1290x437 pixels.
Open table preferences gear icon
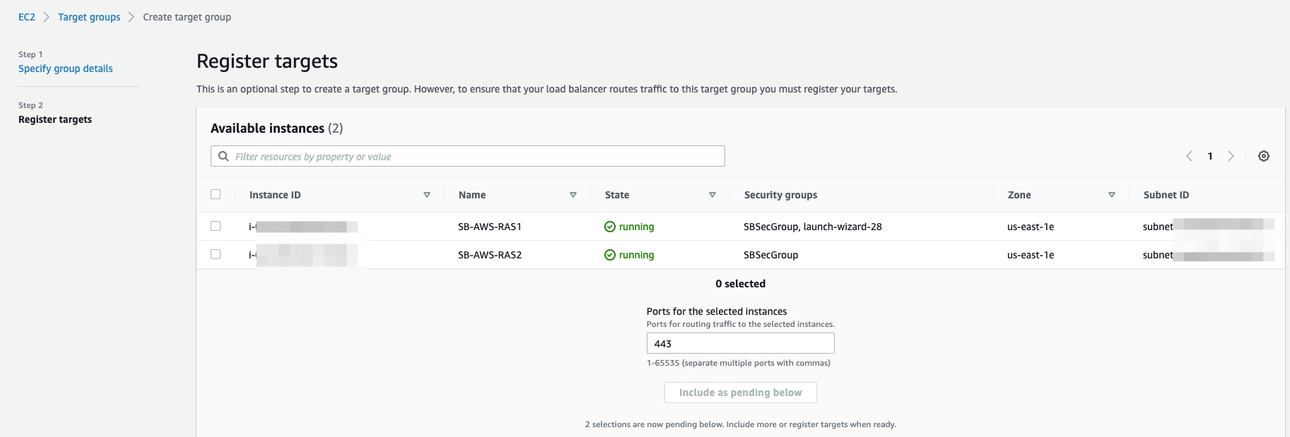pyautogui.click(x=1264, y=156)
